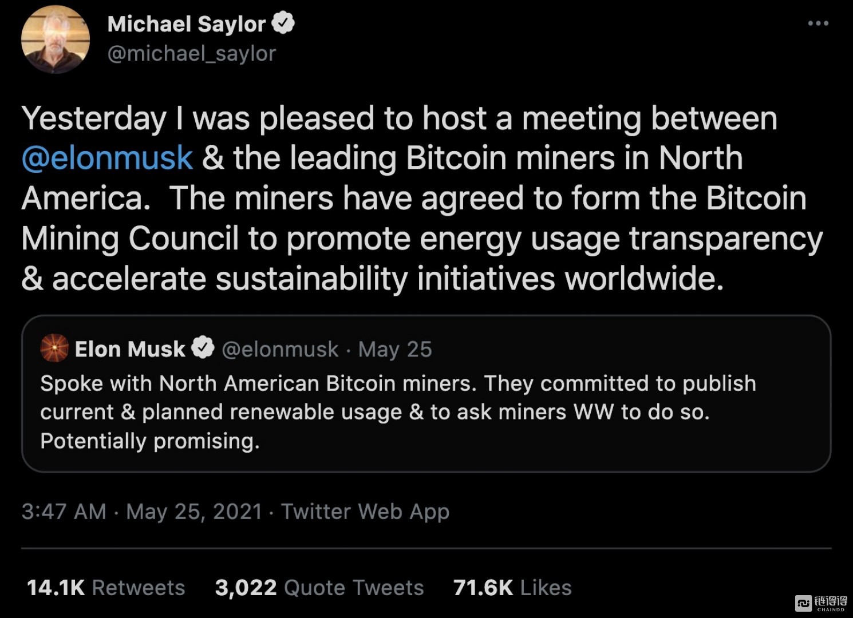Click the gray @elonmusk handle in quote

click(280, 349)
